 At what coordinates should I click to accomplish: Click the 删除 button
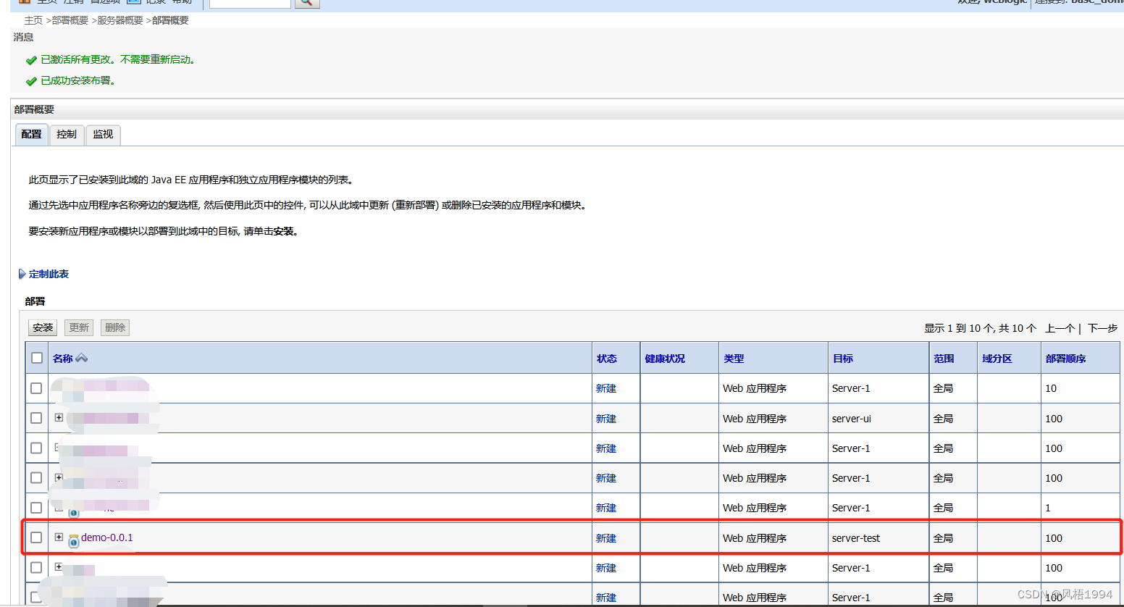115,327
